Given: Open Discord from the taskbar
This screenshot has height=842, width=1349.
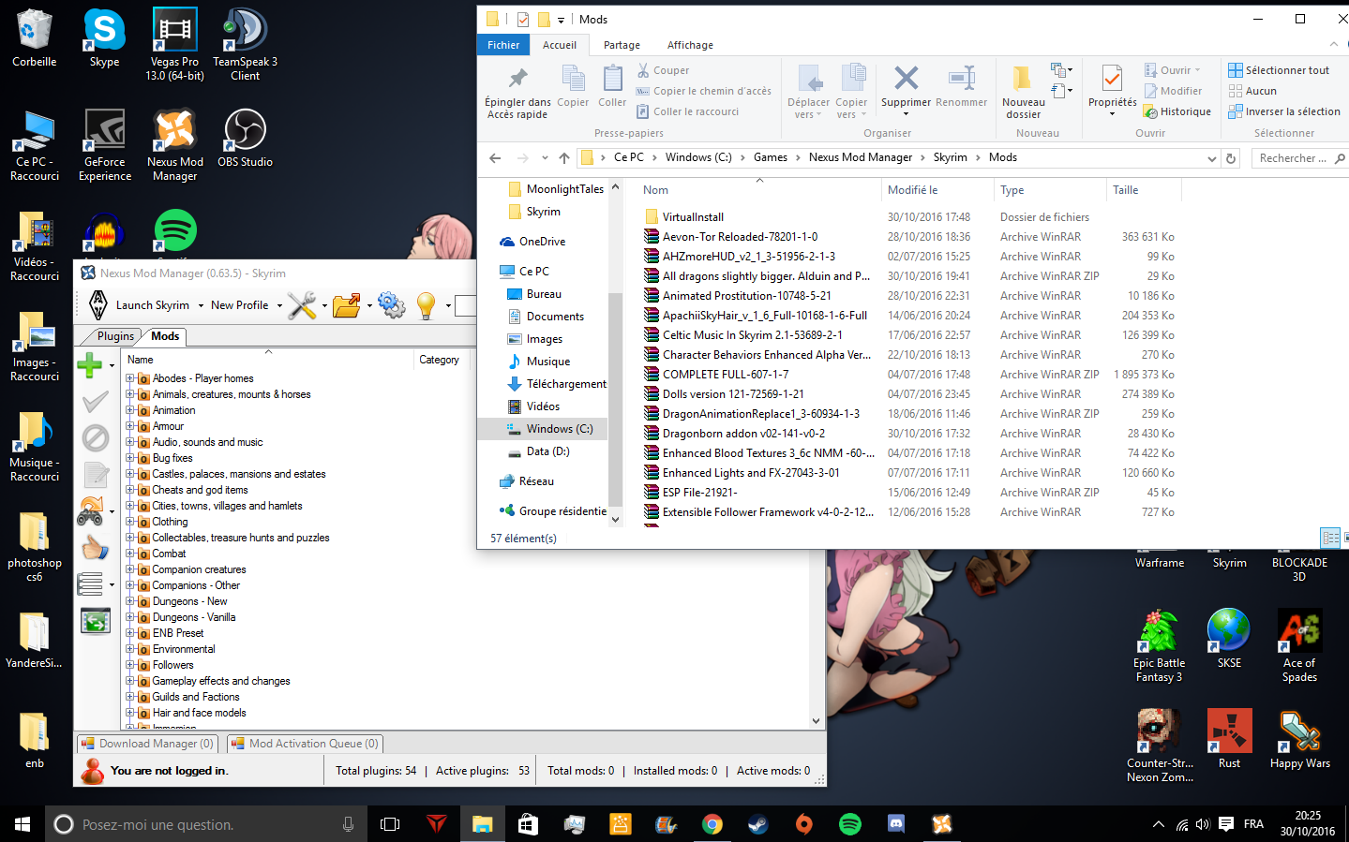Looking at the screenshot, I should [x=896, y=824].
